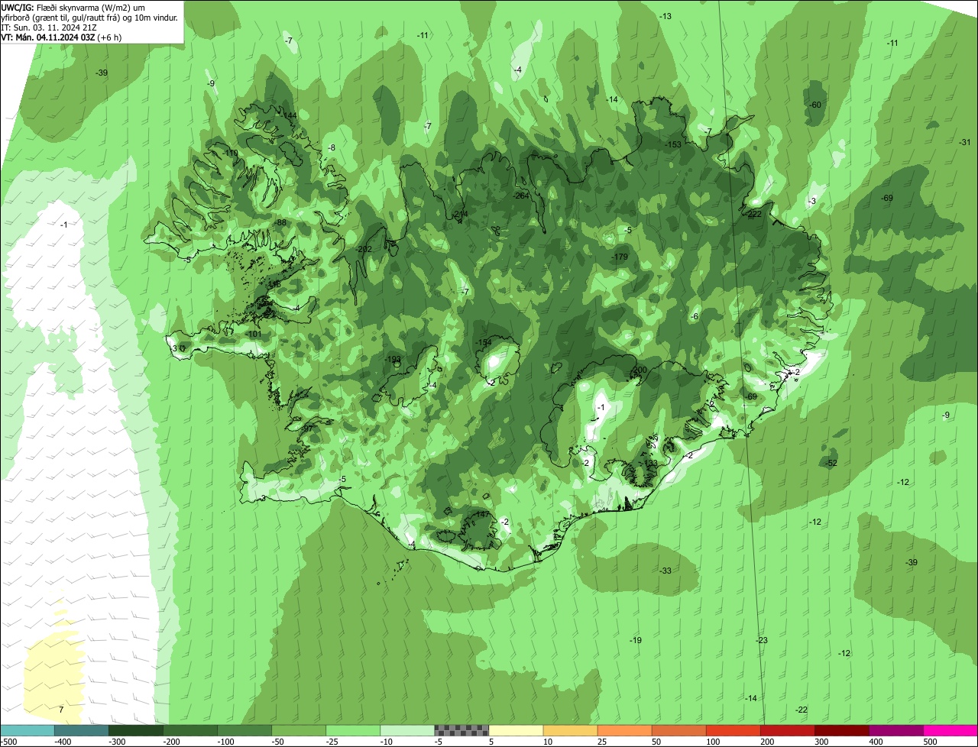Screen dimensions: 978x747
Task: Click the darkest green -300 to -200 swatch
Action: (135, 730)
